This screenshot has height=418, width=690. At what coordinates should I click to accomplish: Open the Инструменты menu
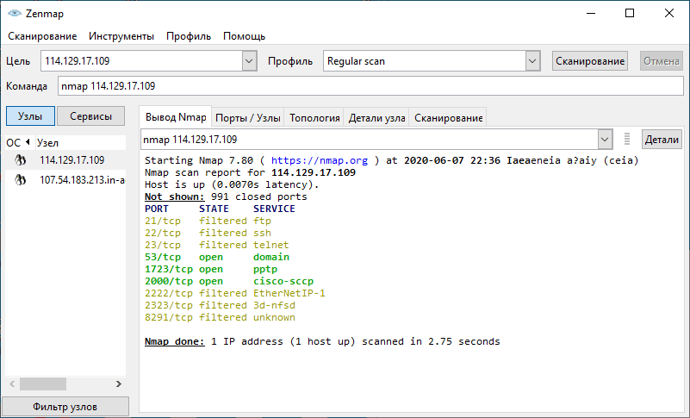click(121, 36)
